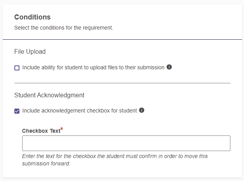Click the purple line under Conditions header

pyautogui.click(x=122, y=39)
